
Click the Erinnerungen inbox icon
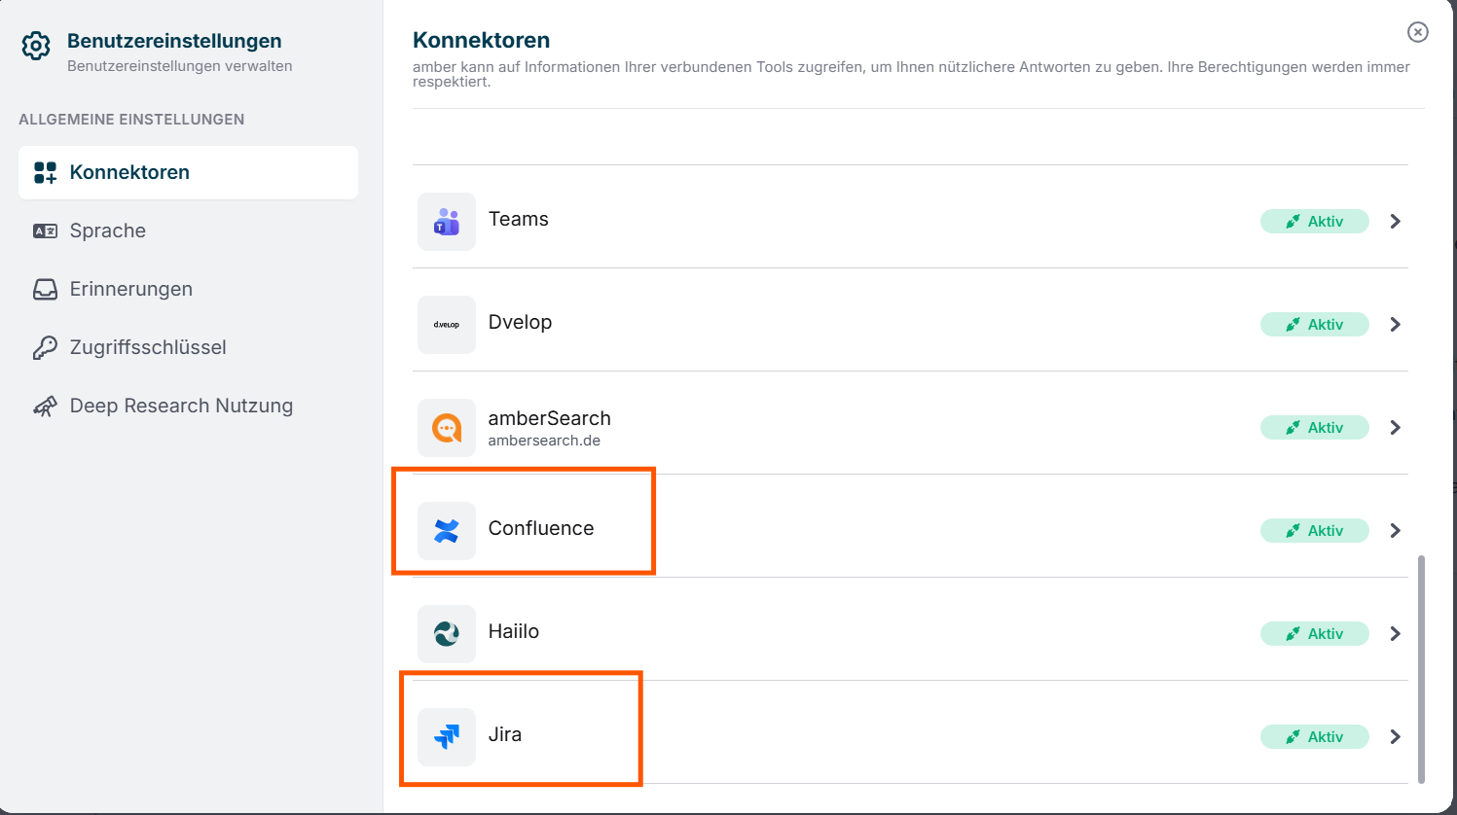(46, 290)
